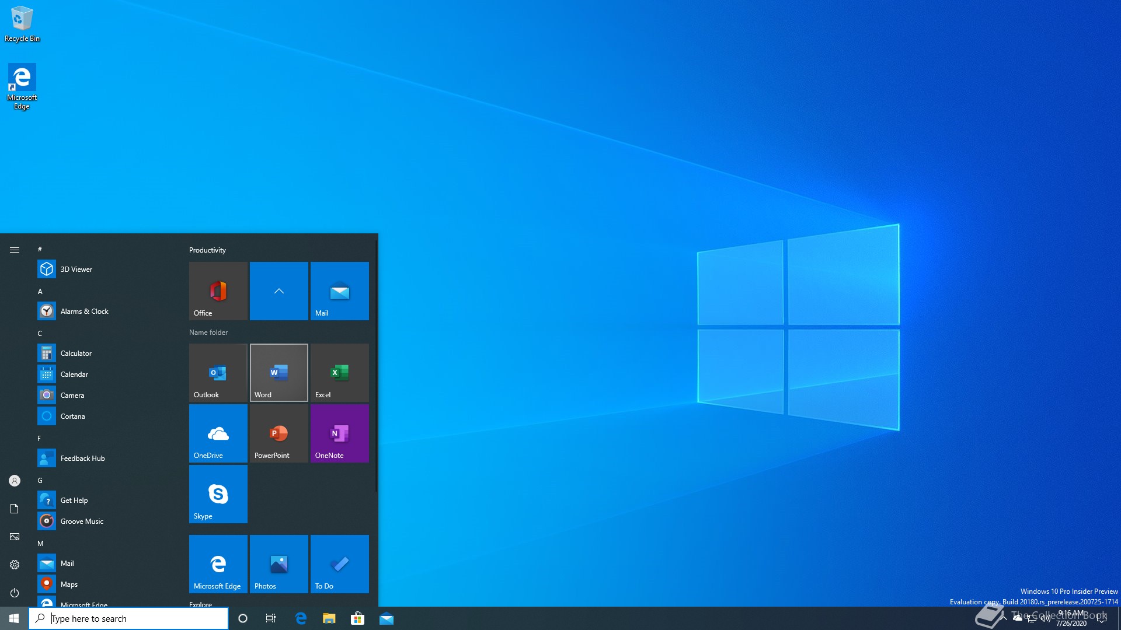Open Get Help from app list

(x=105, y=500)
